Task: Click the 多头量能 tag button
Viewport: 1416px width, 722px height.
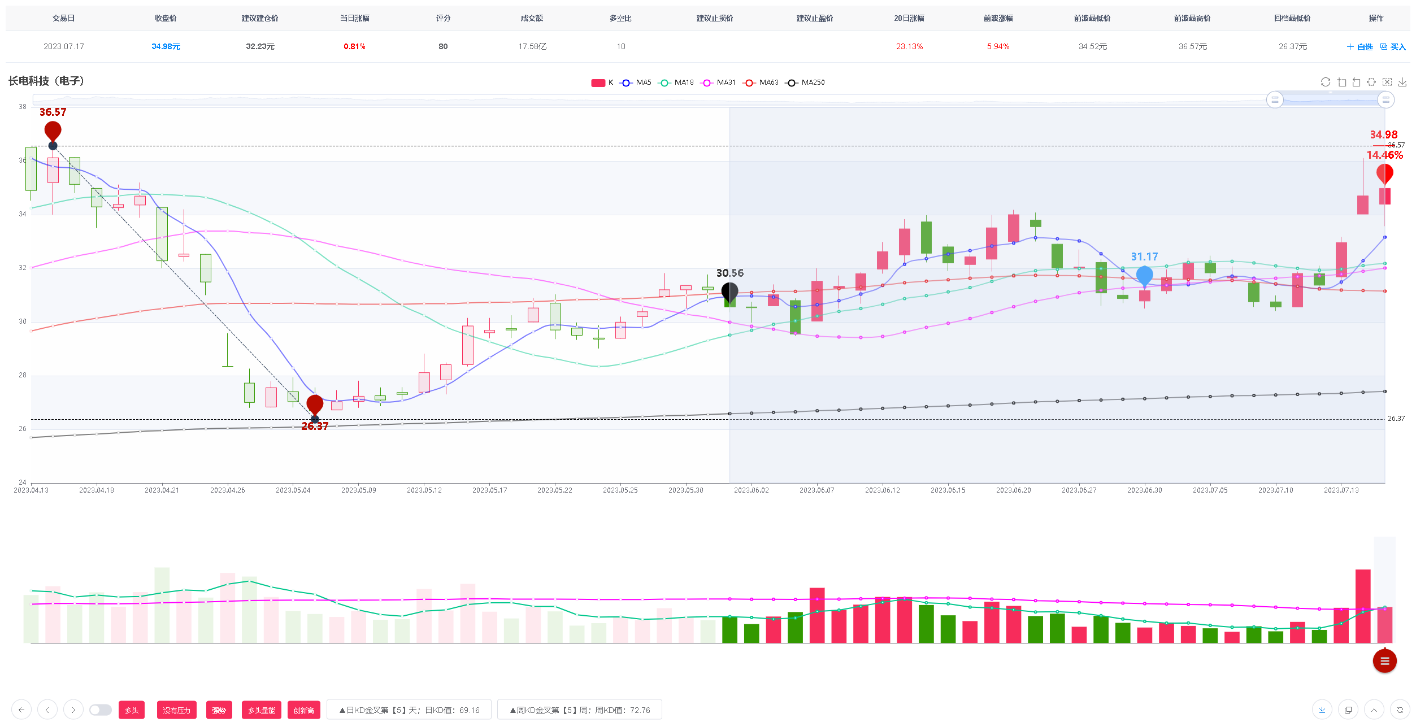Action: (x=262, y=710)
